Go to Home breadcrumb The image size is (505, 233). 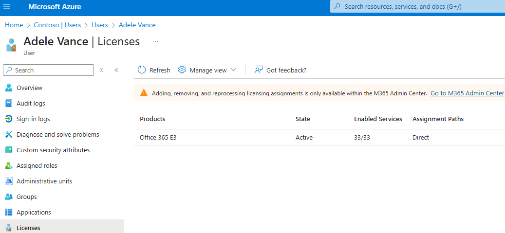pyautogui.click(x=14, y=25)
